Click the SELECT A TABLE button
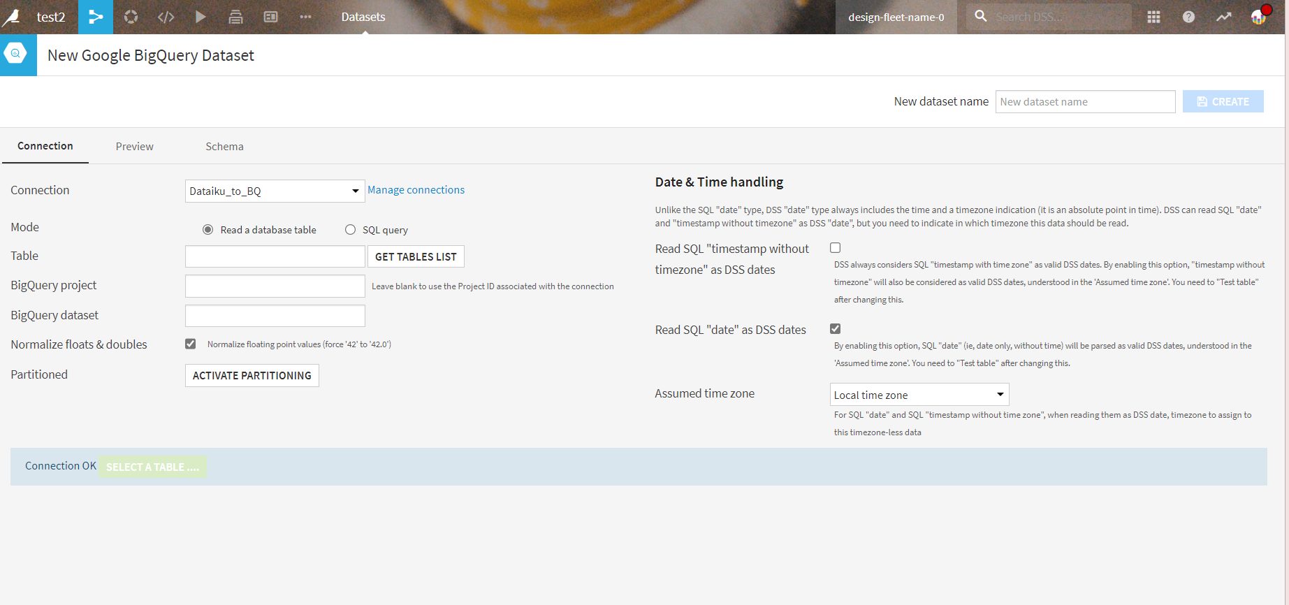Viewport: 1289px width, 605px height. coord(152,467)
